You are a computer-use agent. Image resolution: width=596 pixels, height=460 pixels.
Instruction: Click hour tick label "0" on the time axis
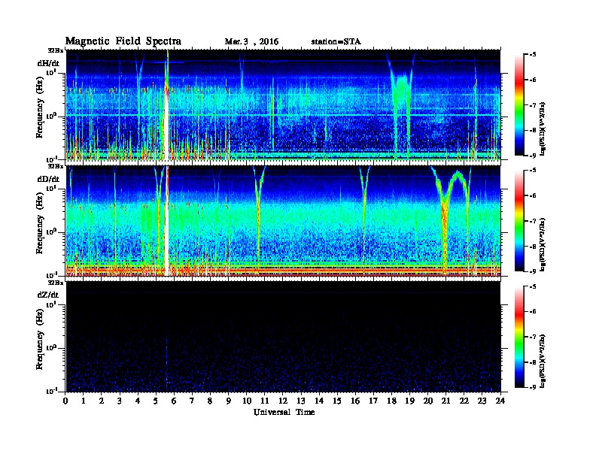65,401
